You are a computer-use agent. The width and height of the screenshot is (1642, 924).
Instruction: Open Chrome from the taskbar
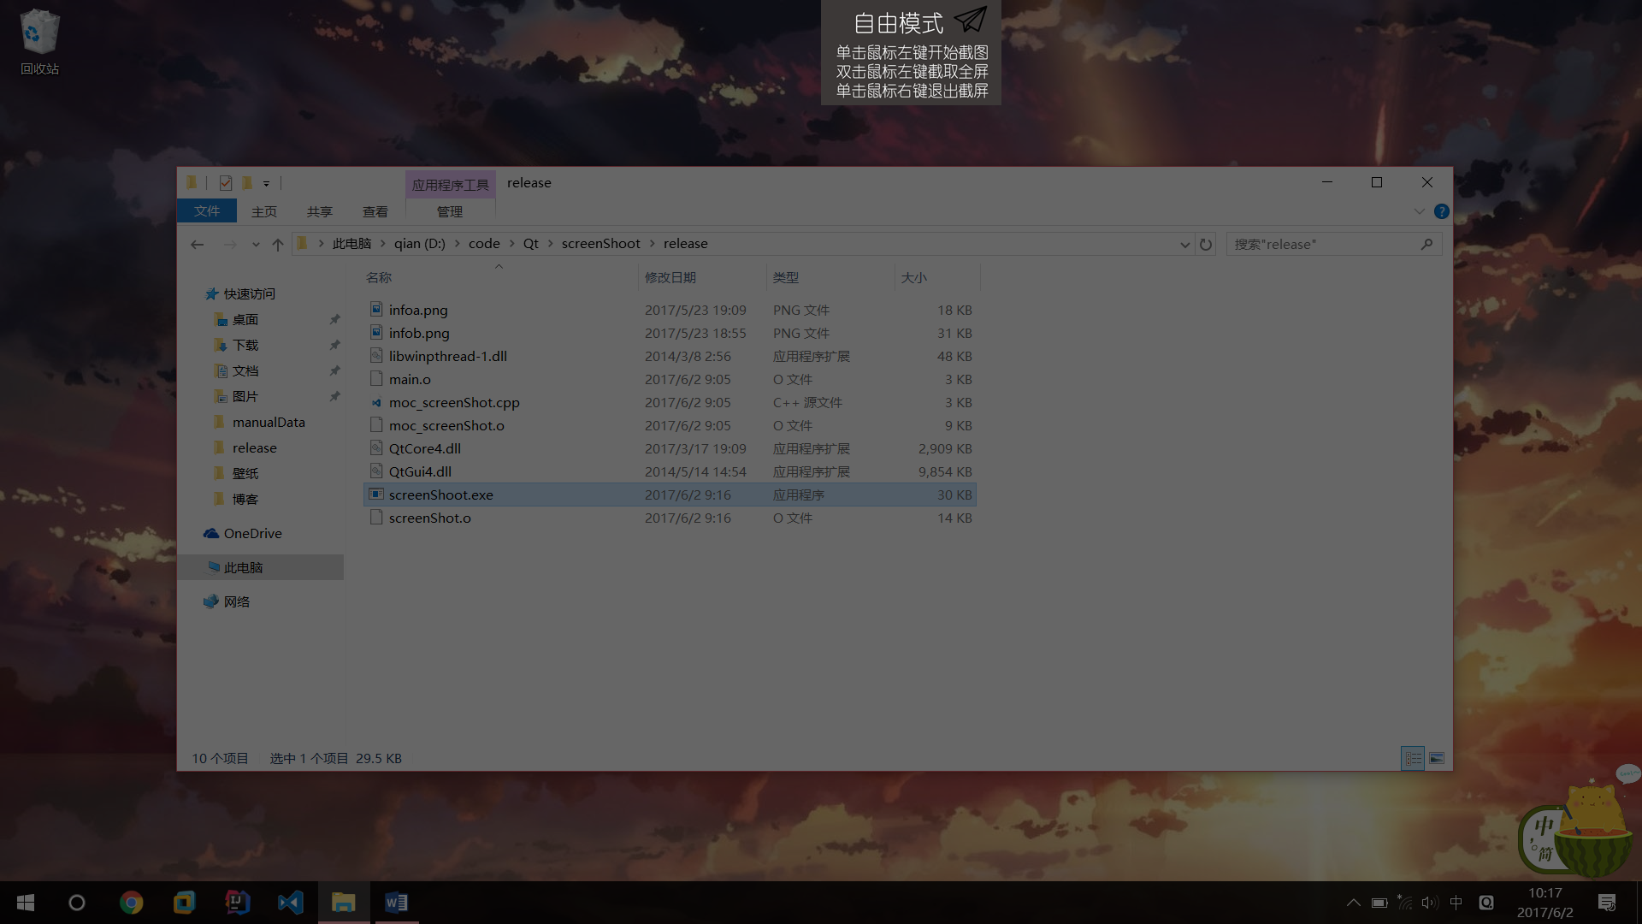click(x=131, y=903)
